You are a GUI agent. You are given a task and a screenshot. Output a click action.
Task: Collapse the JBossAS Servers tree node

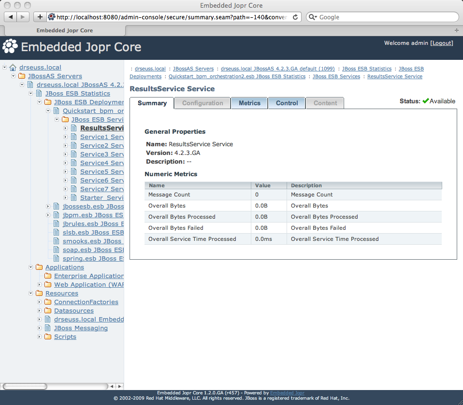pos(13,76)
